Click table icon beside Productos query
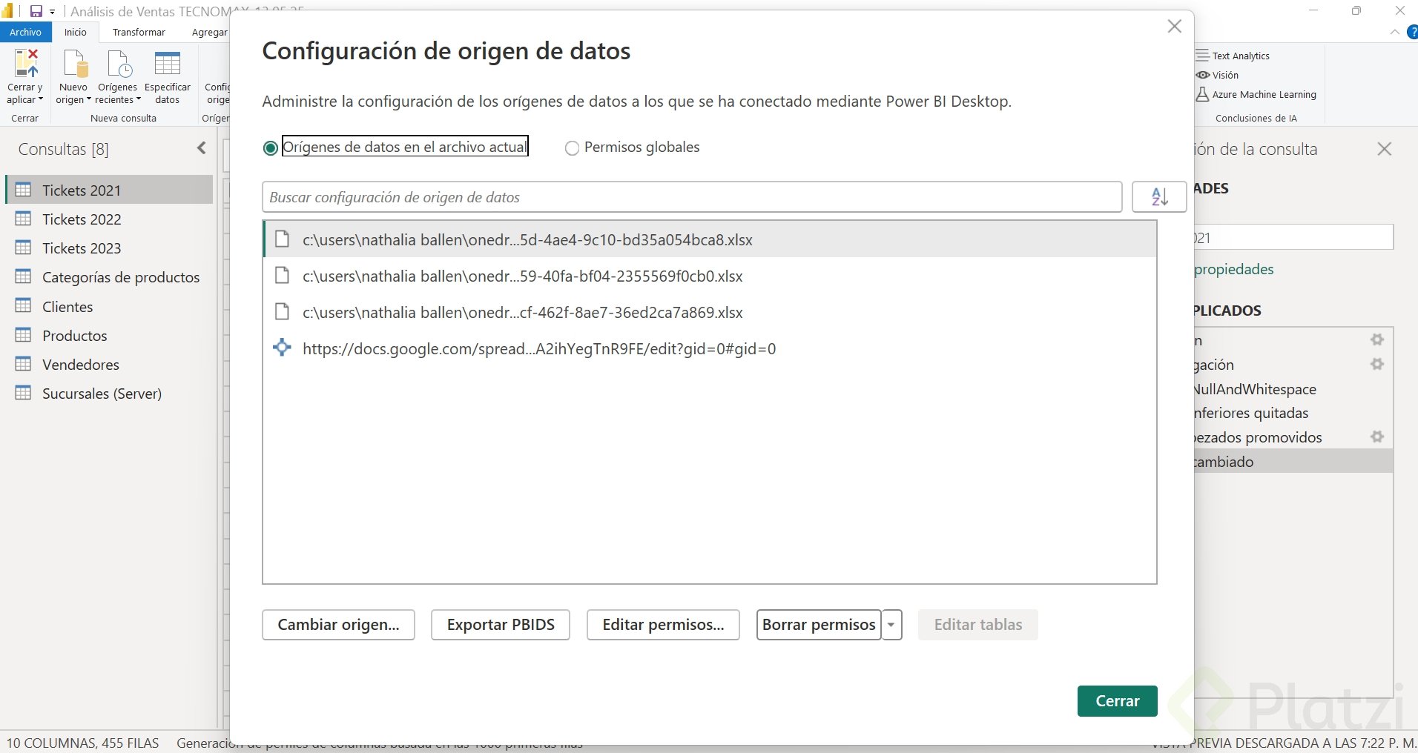The image size is (1418, 753). 24,335
